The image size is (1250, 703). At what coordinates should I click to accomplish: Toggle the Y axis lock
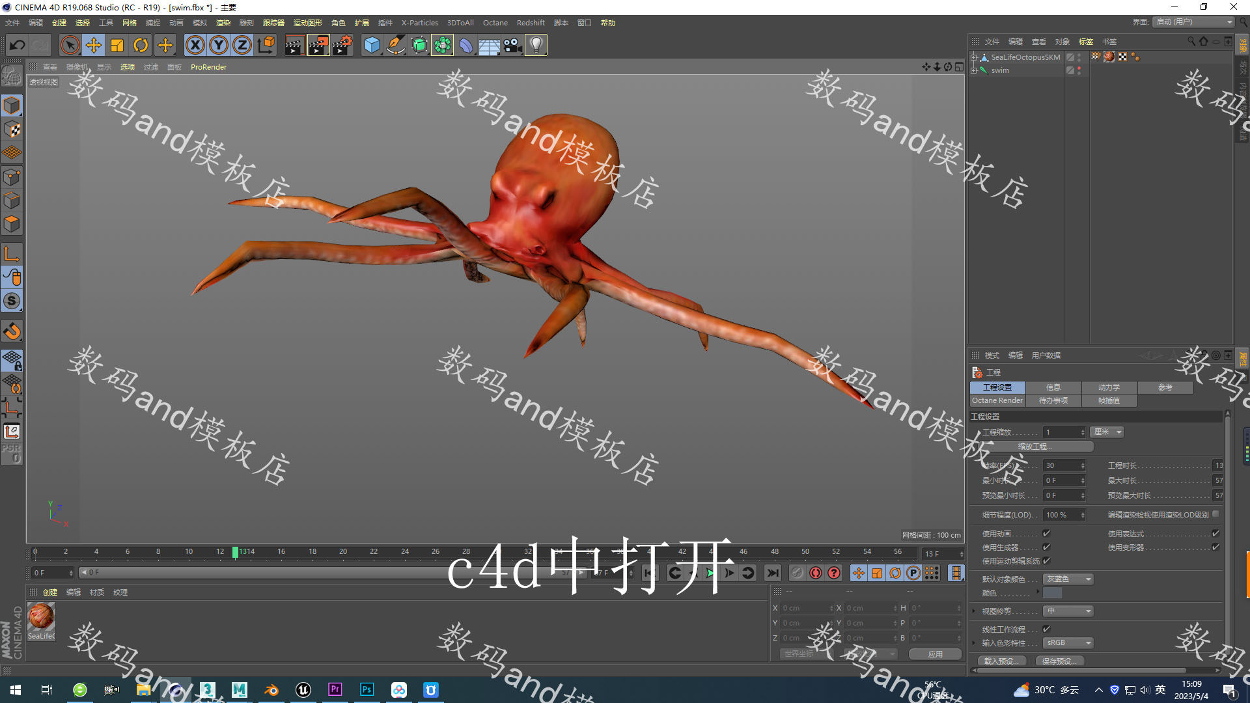219,45
